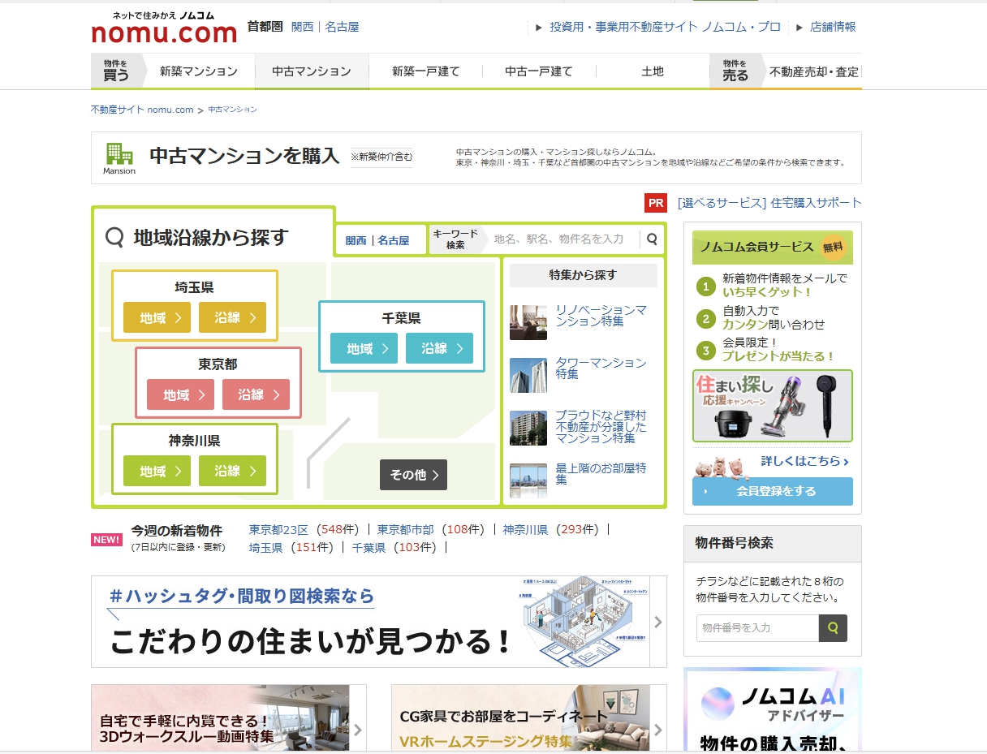Select the 中古一戸建て tab
This screenshot has width=987, height=754.
click(x=539, y=71)
